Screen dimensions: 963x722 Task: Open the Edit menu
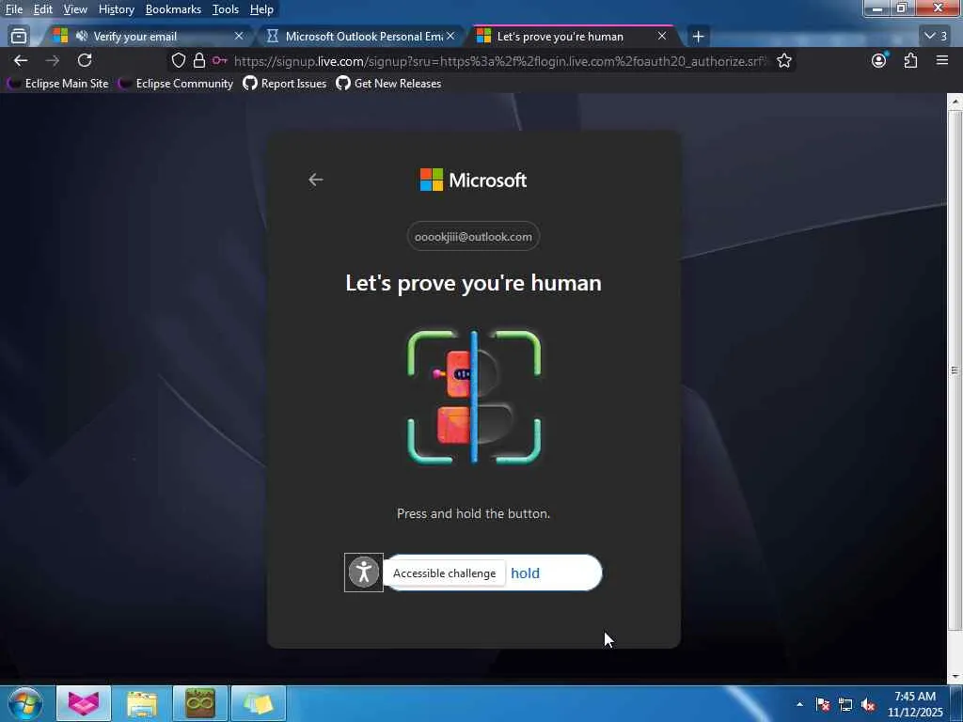pyautogui.click(x=42, y=9)
